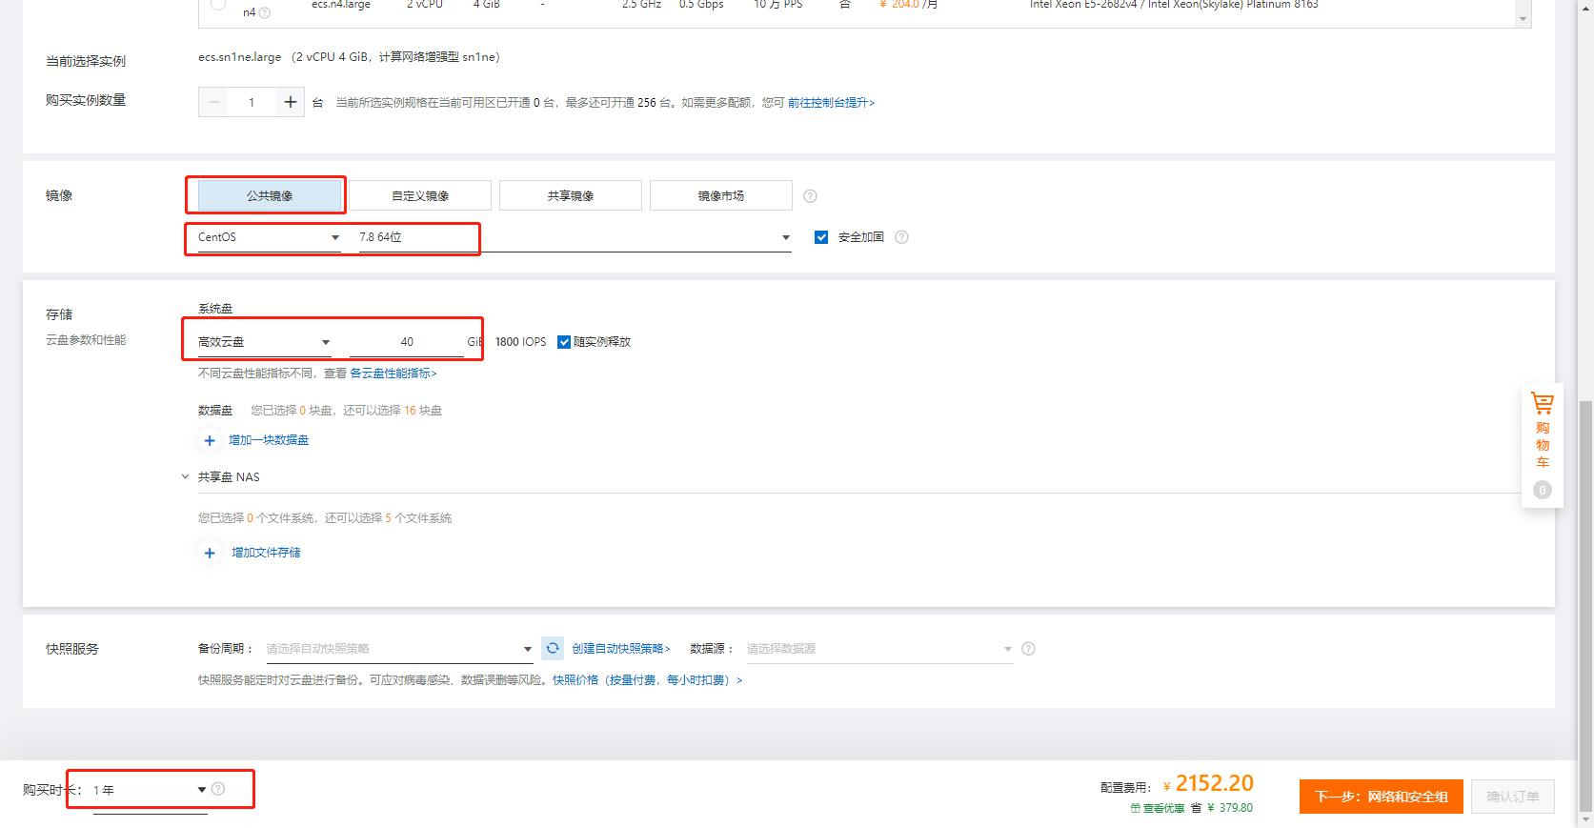Click the 查看优惠 link
Image resolution: width=1594 pixels, height=828 pixels.
[x=1158, y=808]
